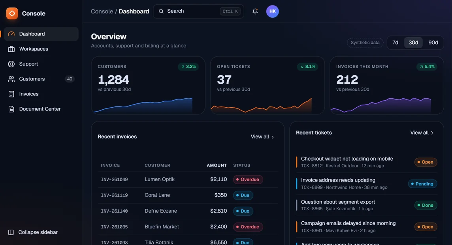The height and width of the screenshot is (245, 452).
Task: Open Document Center label
Action: pyautogui.click(x=40, y=109)
